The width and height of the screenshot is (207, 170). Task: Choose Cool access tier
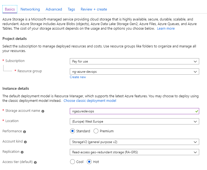pos(73,162)
